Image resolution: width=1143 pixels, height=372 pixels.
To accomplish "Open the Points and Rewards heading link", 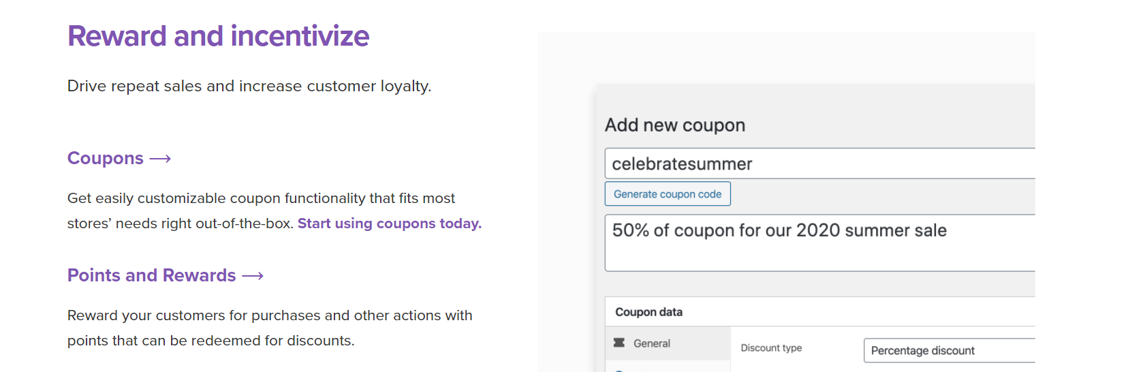I will 151,276.
